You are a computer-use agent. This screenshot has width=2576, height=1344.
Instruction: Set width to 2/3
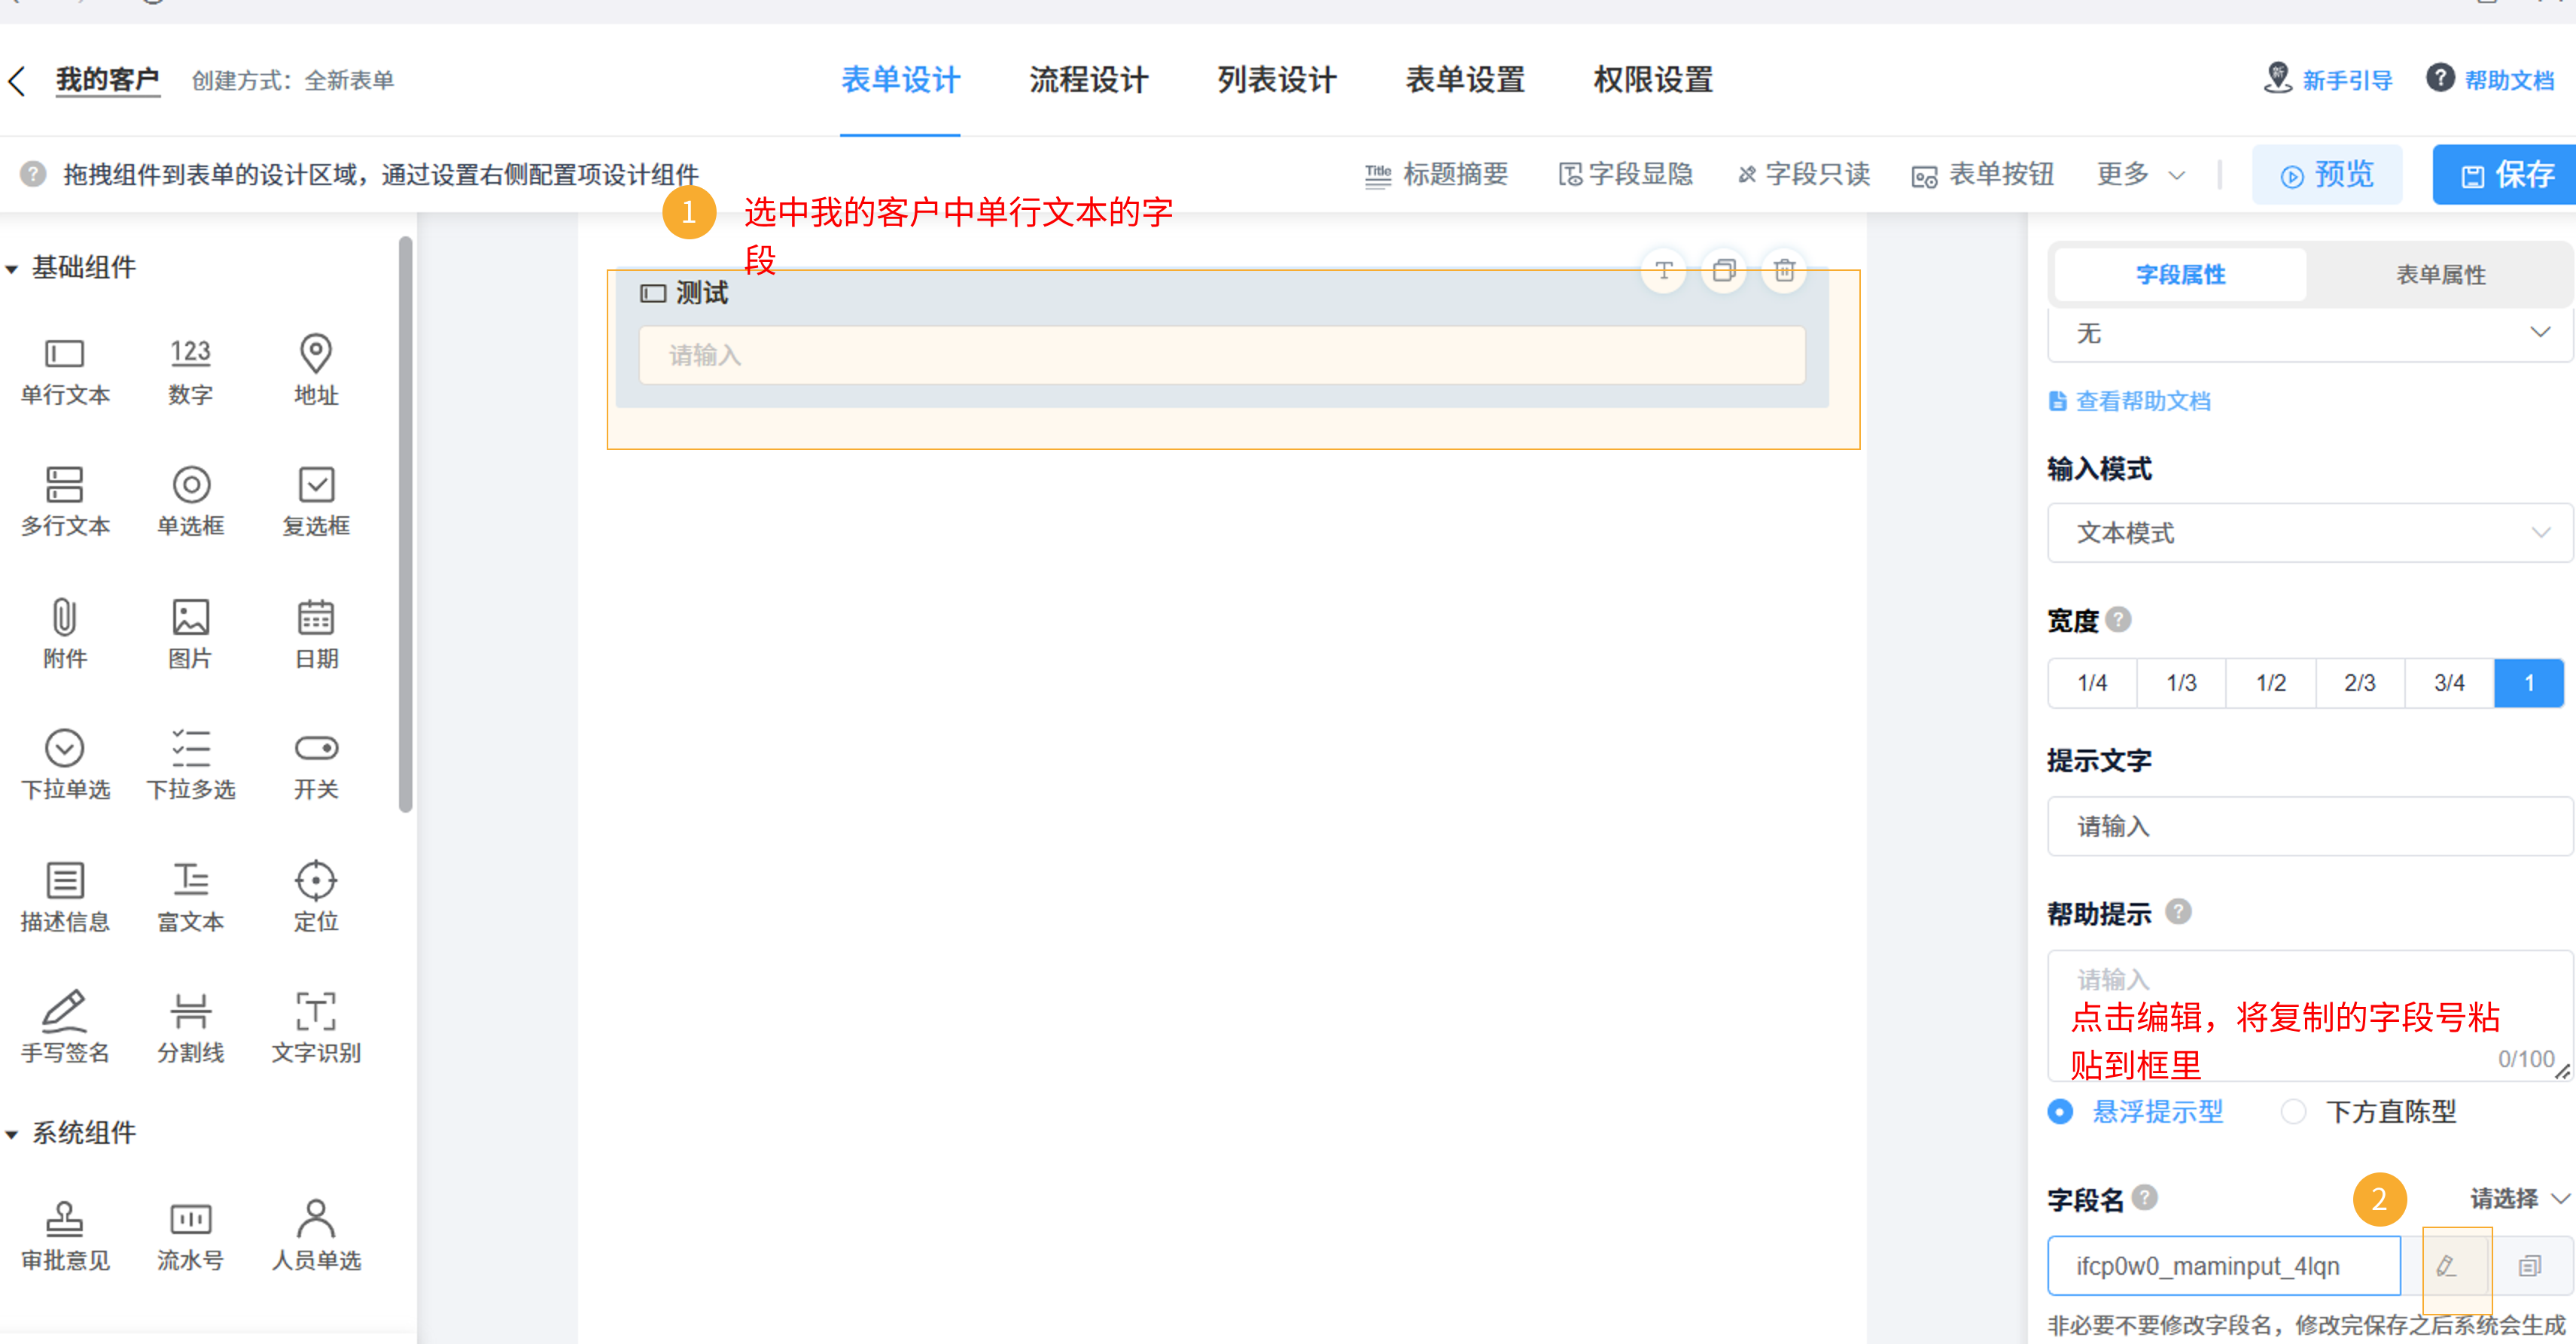(2360, 683)
